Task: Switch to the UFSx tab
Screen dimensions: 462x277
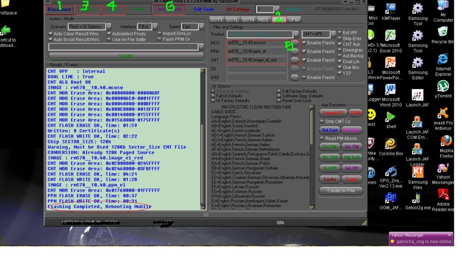Action: point(294,20)
